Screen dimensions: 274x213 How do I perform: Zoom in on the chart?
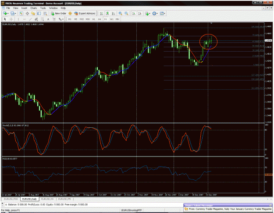pyautogui.click(x=120, y=14)
